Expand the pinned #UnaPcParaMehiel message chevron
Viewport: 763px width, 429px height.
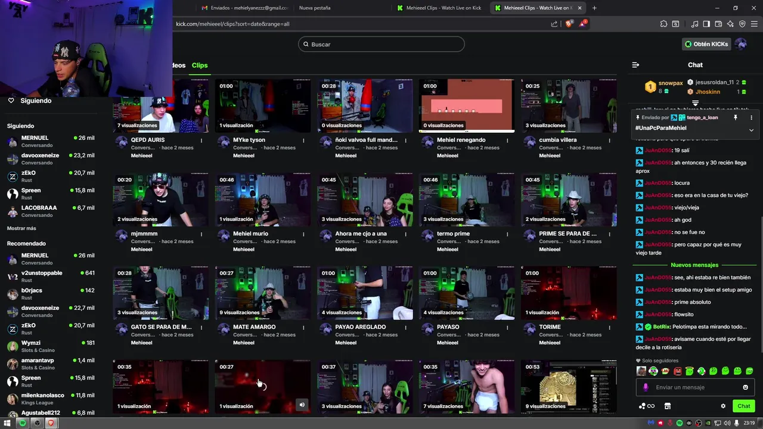pyautogui.click(x=751, y=130)
